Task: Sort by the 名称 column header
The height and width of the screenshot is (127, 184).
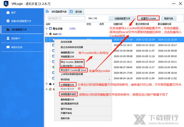Action: (48, 24)
